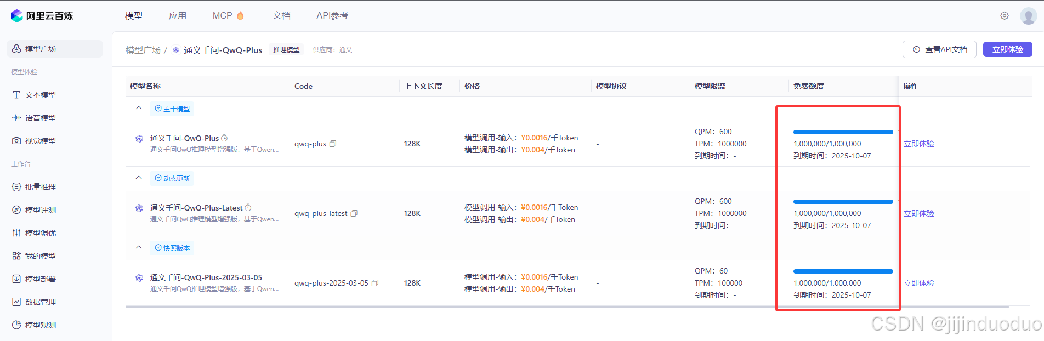
Task: Copy the qwq-plus-2025-03-05 code
Action: point(375,283)
